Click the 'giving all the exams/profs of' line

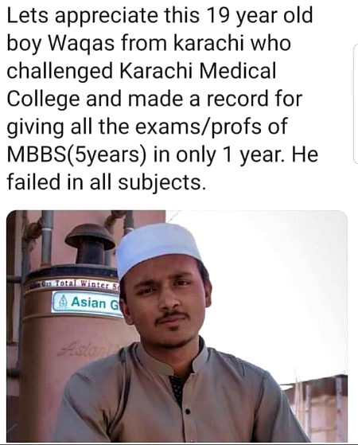tap(147, 127)
